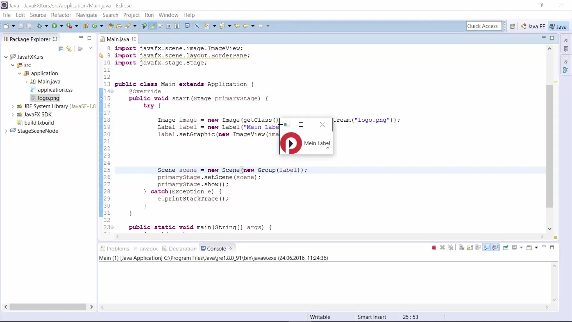Click Collapse All in Package Explorer
Image resolution: width=572 pixels, height=322 pixels.
(x=61, y=49)
